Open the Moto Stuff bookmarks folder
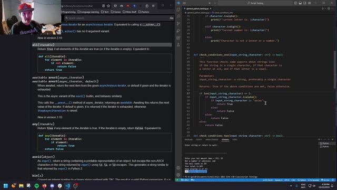 130,12
